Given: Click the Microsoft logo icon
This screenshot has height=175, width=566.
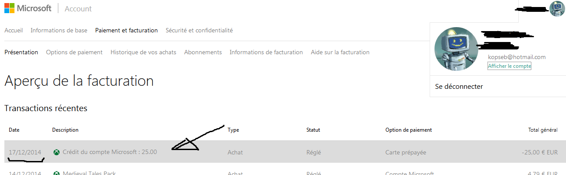Looking at the screenshot, I should [x=10, y=8].
